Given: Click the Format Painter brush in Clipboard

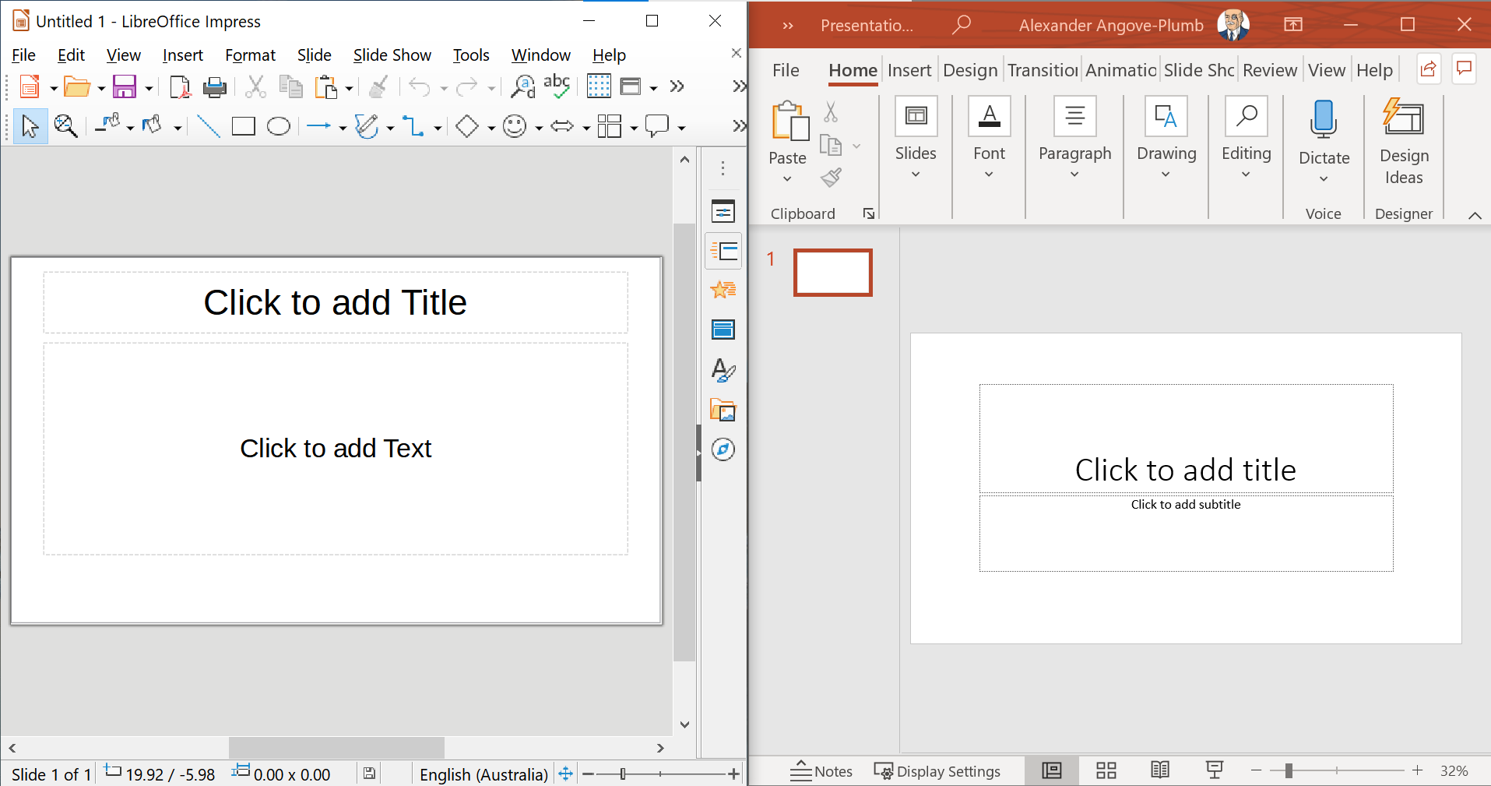Looking at the screenshot, I should coord(831,178).
